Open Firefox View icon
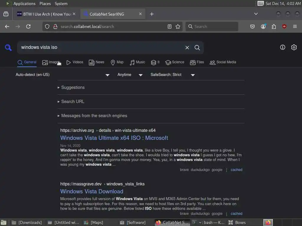The height and width of the screenshot is (226, 302). tap(6, 14)
